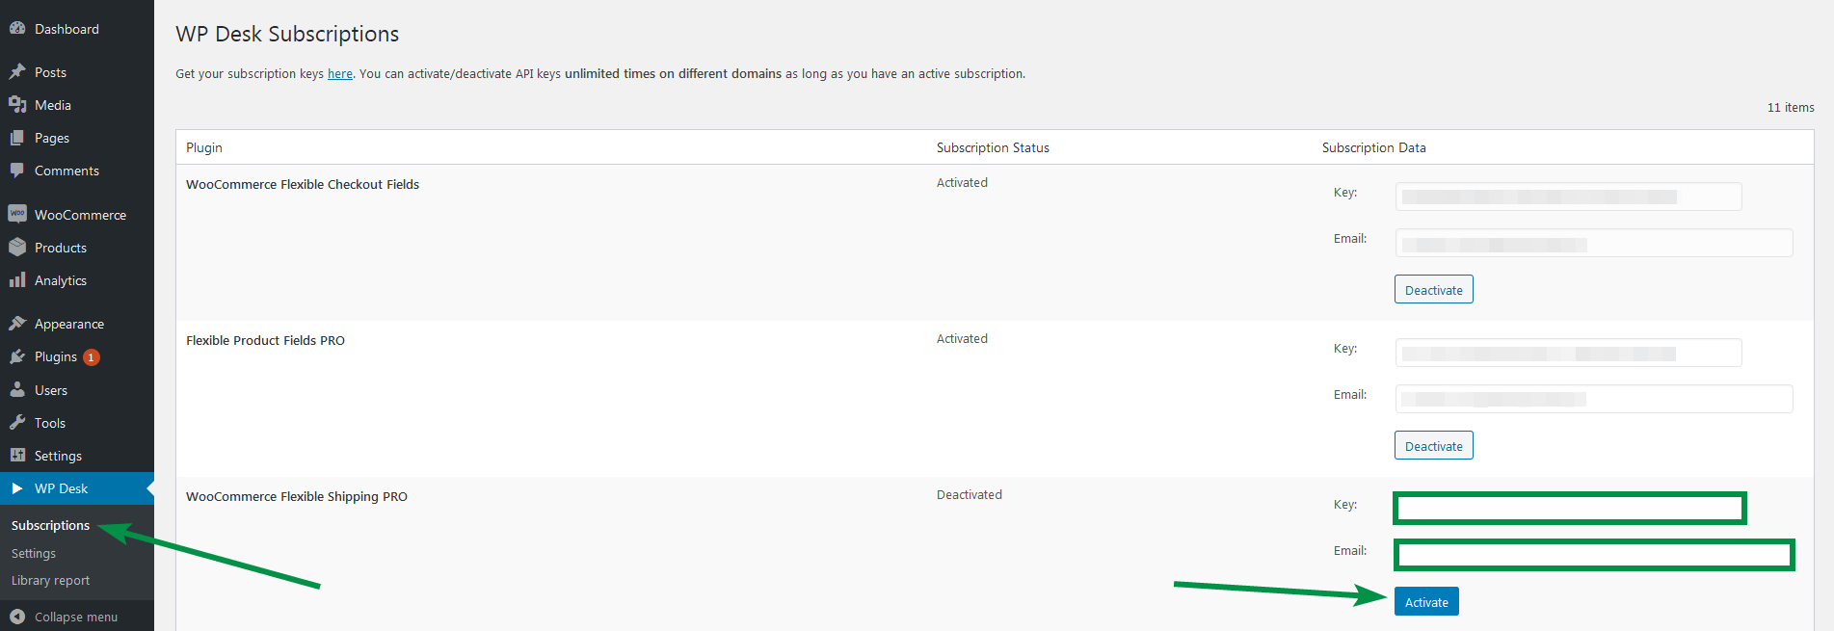Viewport: 1834px width, 631px height.
Task: Open the Library report submenu item
Action: click(49, 580)
